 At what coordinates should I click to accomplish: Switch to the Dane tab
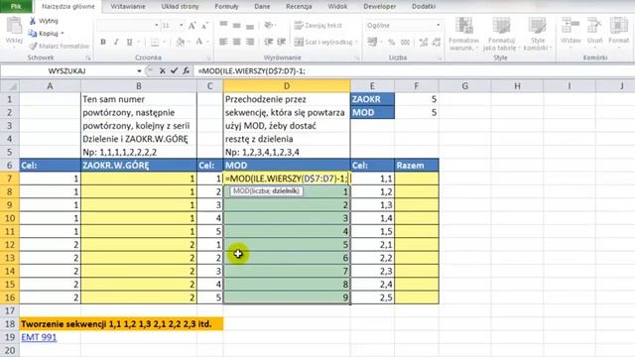pos(262,7)
